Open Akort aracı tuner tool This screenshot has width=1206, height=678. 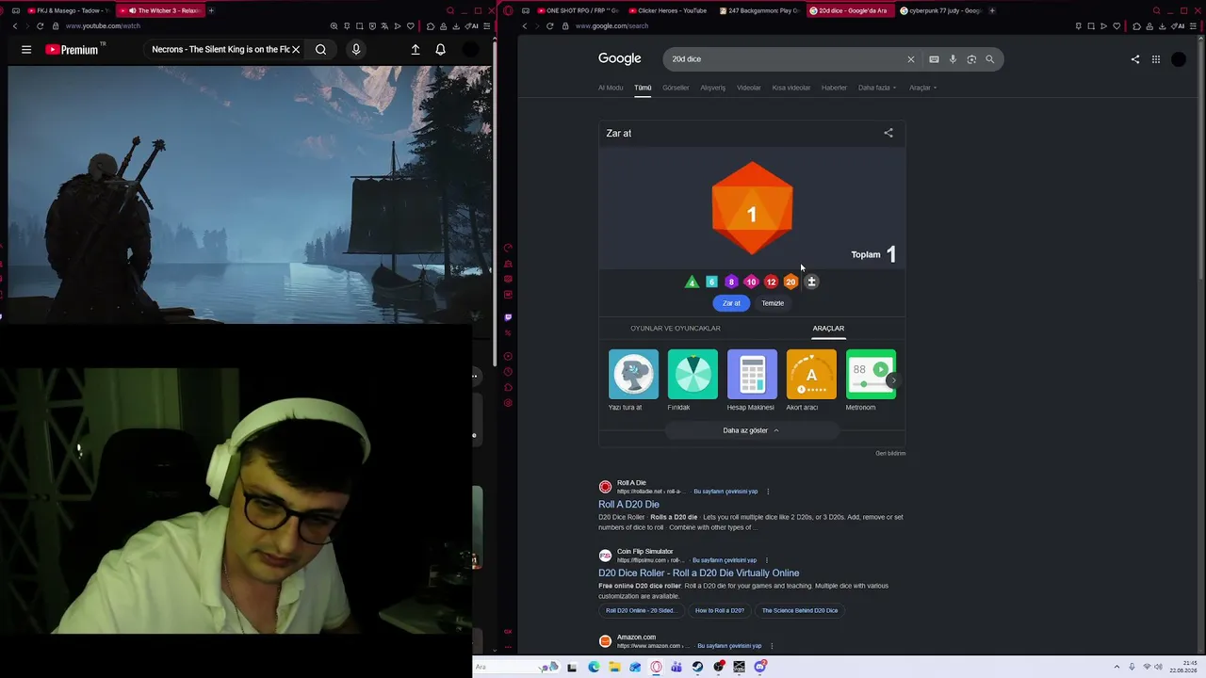click(811, 380)
